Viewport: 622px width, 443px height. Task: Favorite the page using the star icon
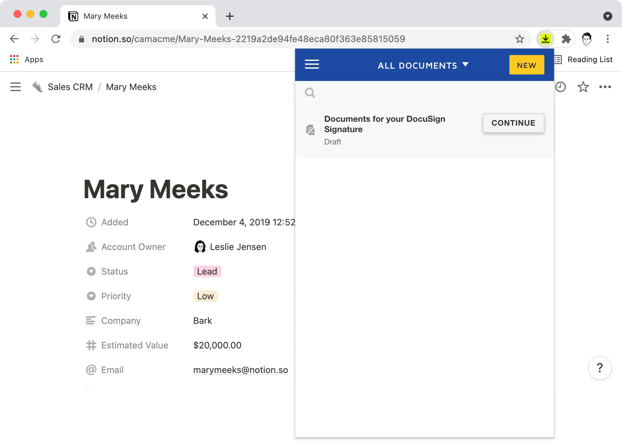583,87
